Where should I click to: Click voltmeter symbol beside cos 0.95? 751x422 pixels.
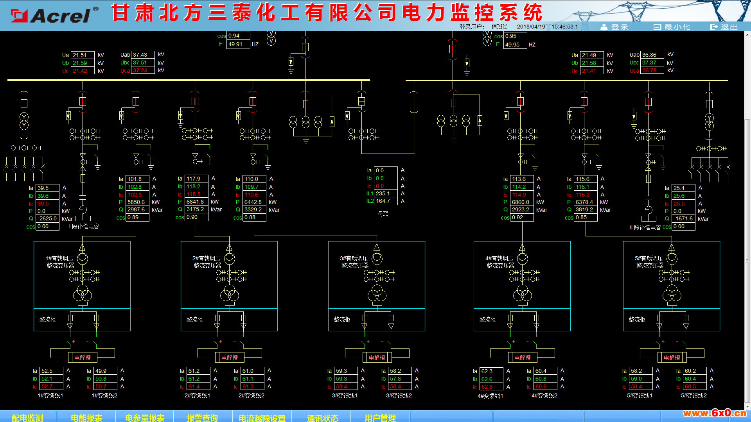tap(487, 38)
